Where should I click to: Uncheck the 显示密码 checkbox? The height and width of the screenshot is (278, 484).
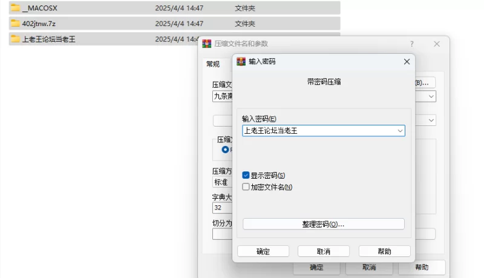click(x=246, y=175)
